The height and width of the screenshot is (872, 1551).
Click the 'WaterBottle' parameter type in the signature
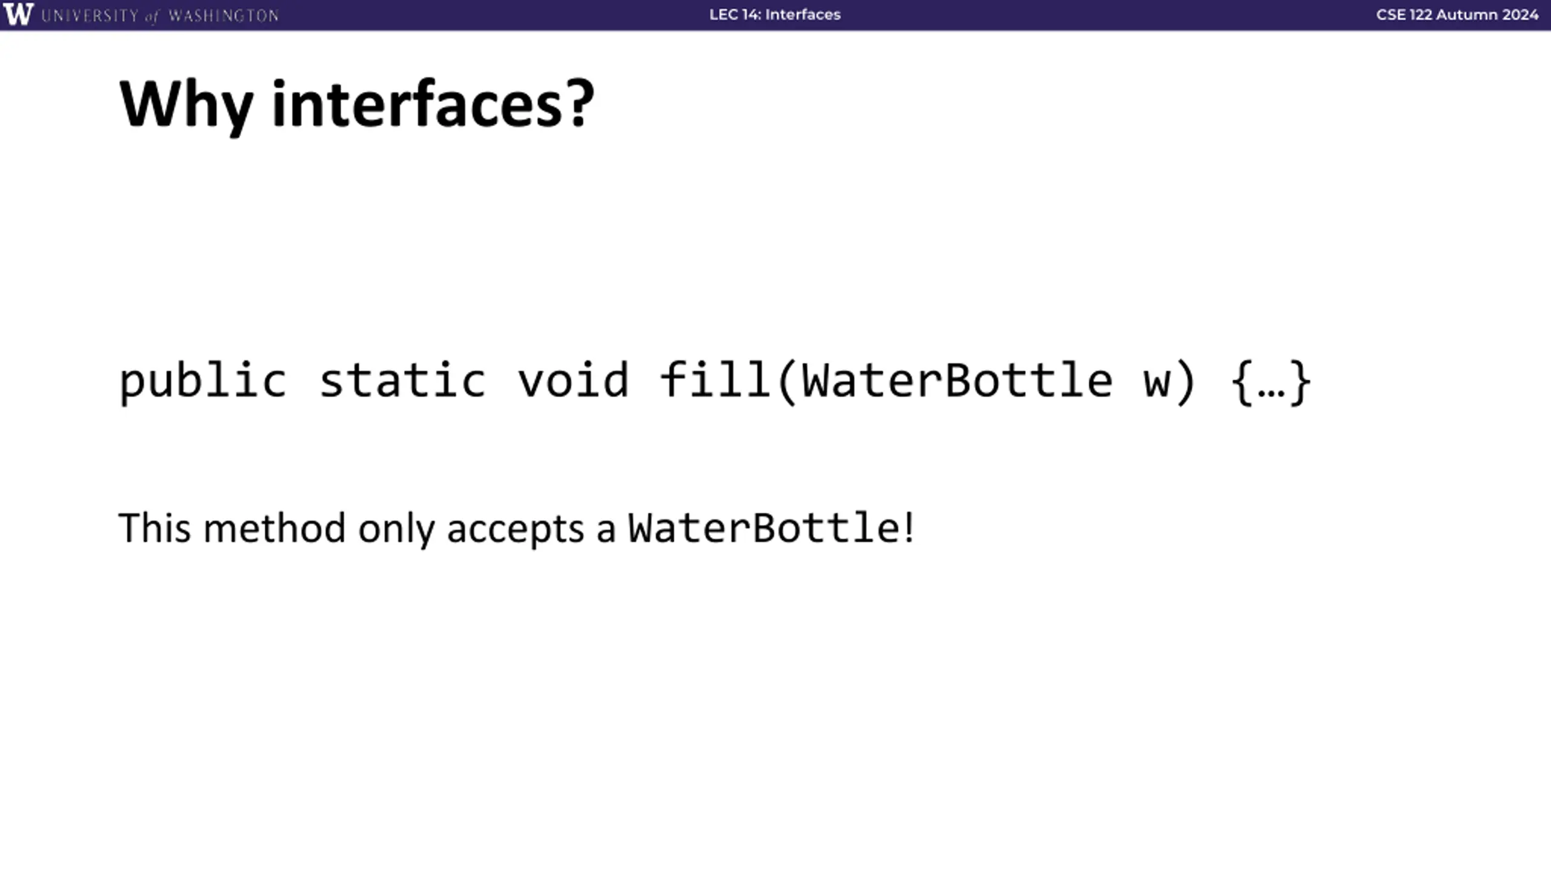point(957,380)
